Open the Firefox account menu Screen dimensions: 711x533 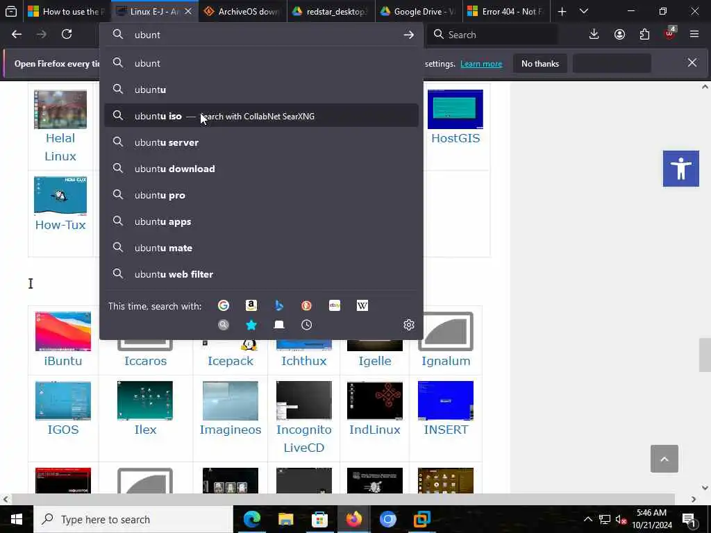pyautogui.click(x=619, y=35)
